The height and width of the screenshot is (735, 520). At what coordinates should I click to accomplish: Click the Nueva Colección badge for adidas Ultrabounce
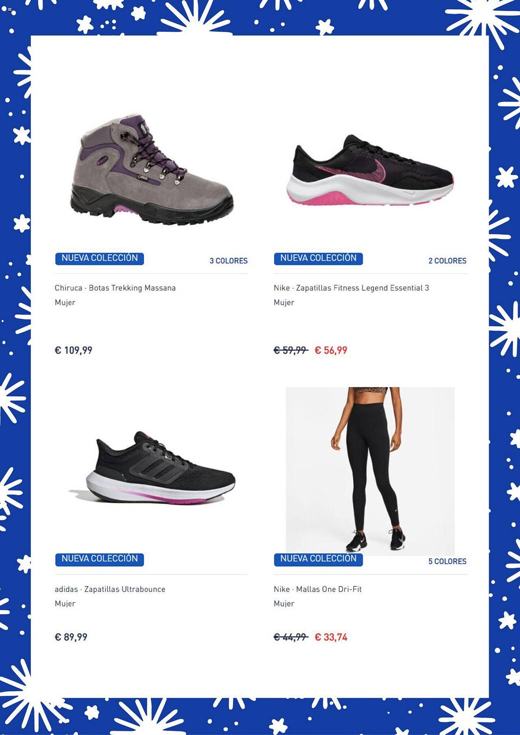[x=99, y=559]
